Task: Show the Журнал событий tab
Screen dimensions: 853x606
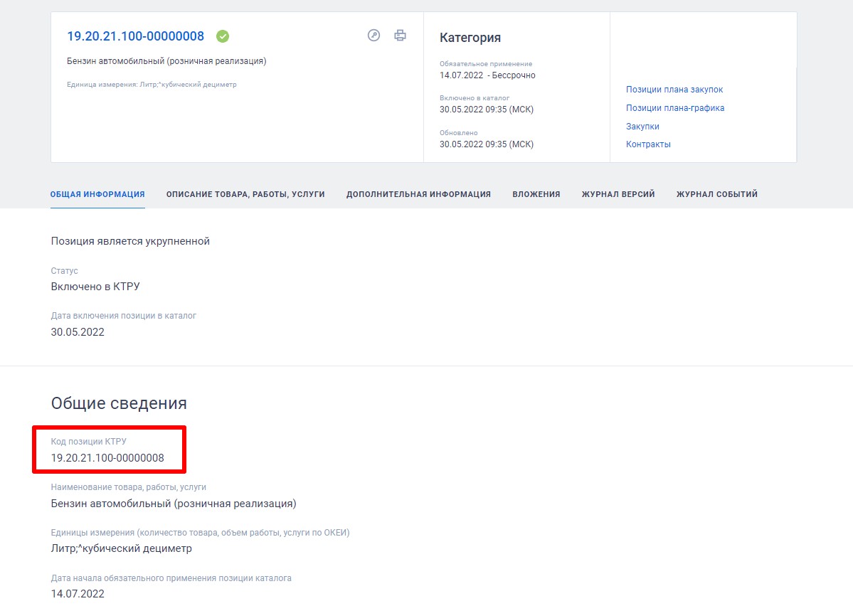Action: (716, 194)
